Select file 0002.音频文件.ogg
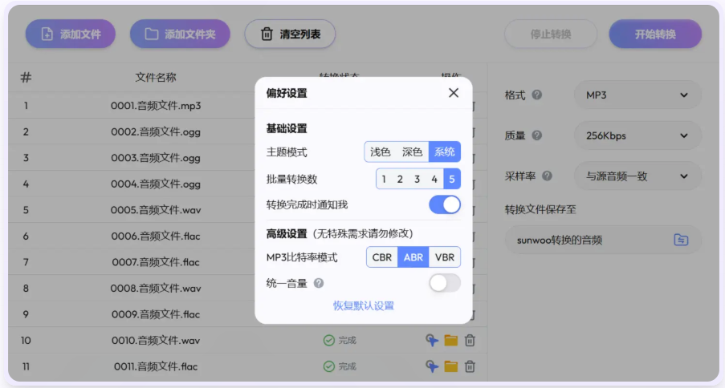The height and width of the screenshot is (388, 725). (x=156, y=132)
